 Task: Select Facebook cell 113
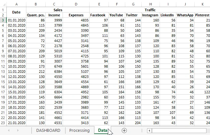click(x=99, y=118)
